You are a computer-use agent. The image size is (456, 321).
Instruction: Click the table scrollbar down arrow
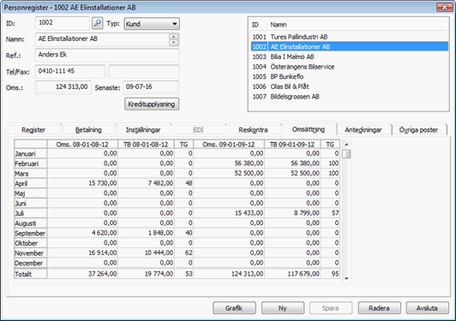[346, 278]
